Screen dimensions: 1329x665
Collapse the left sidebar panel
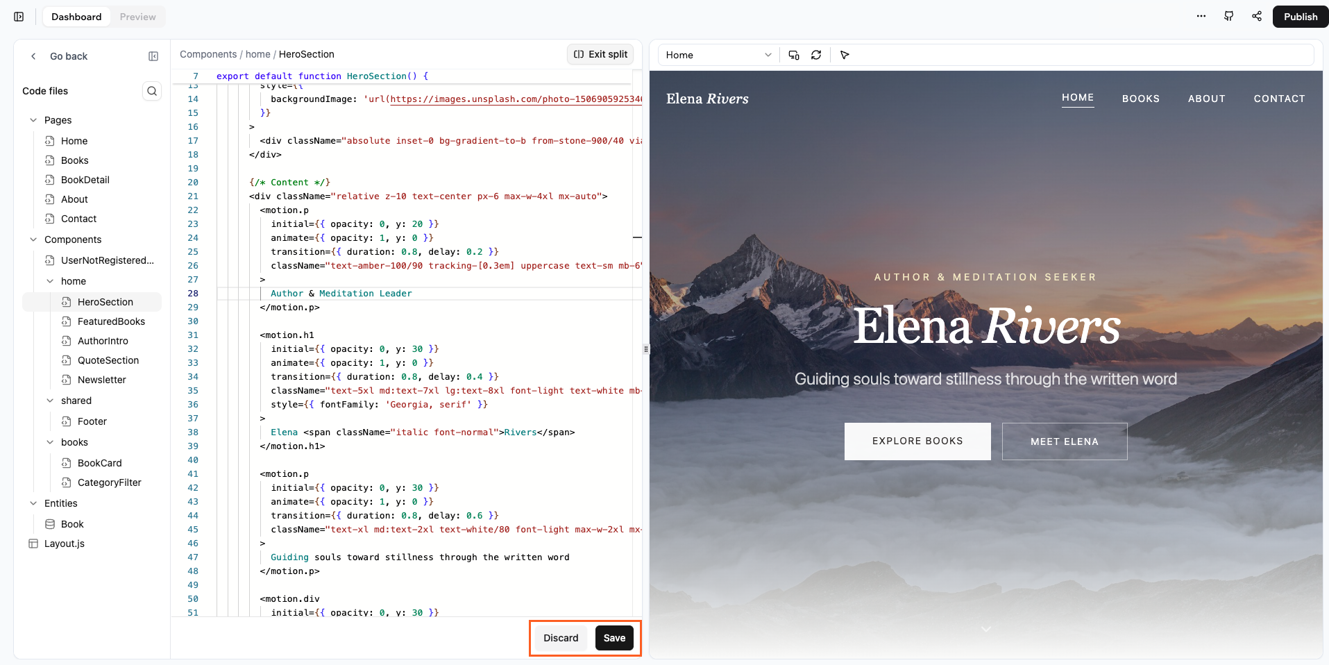pyautogui.click(x=153, y=56)
